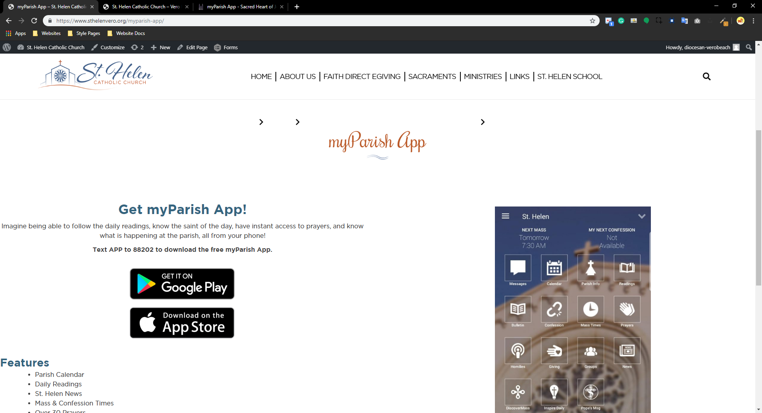The width and height of the screenshot is (762, 413).
Task: Expand the New content menu in admin bar
Action: pos(161,47)
